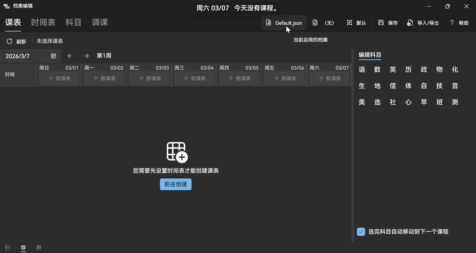Click the 前往创建 button
The width and height of the screenshot is (476, 253).
176,184
